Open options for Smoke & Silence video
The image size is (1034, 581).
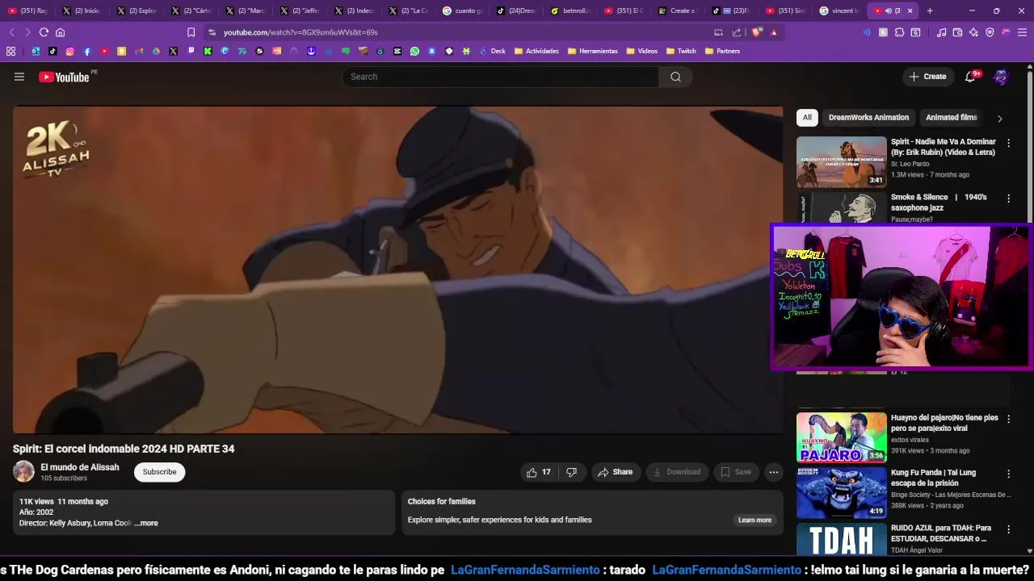pos(1008,198)
